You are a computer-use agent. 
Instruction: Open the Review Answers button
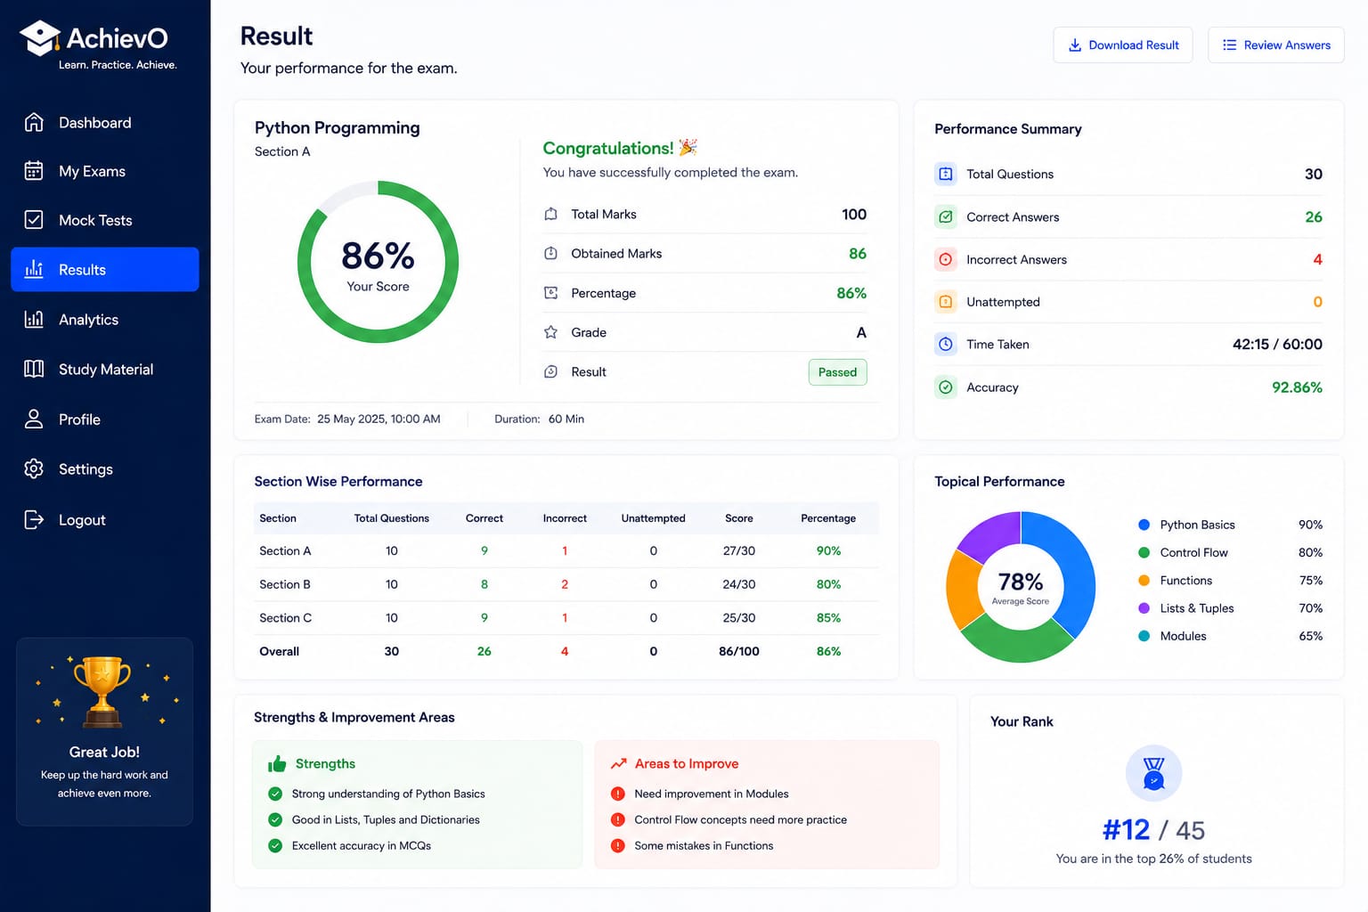[1276, 45]
